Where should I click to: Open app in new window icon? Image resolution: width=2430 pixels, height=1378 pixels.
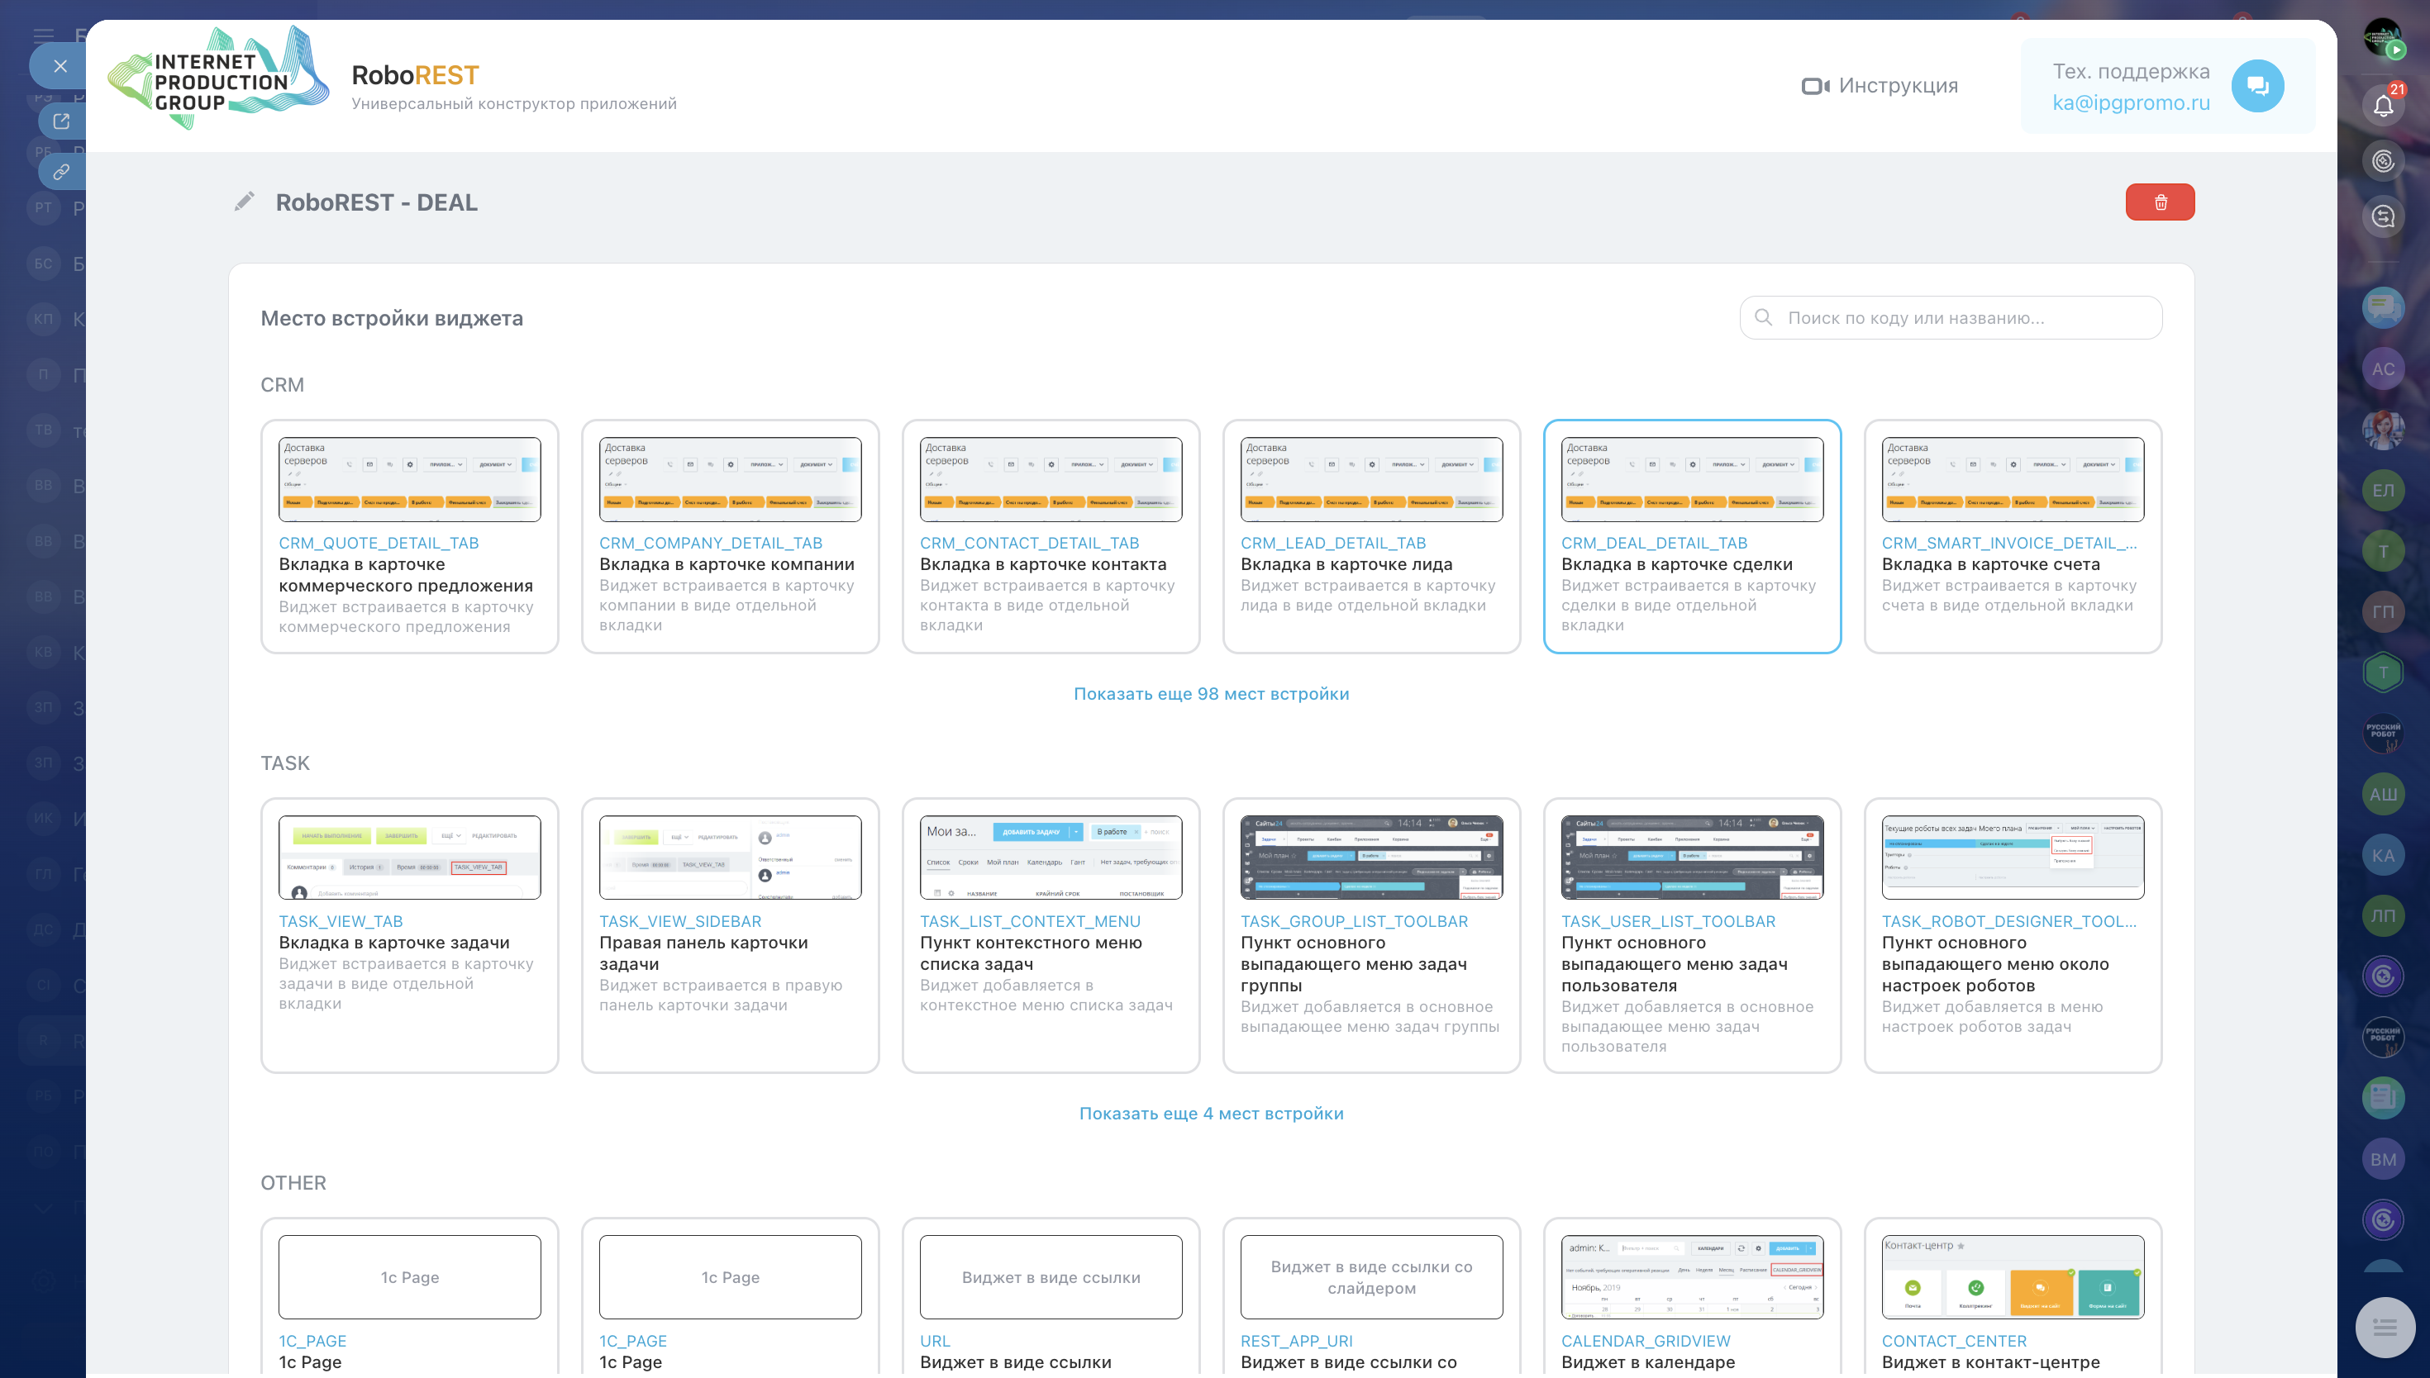61,121
